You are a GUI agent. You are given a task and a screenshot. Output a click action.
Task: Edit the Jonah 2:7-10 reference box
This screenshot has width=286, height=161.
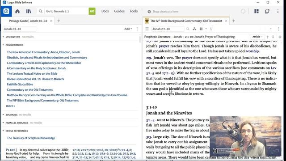click(x=168, y=29)
